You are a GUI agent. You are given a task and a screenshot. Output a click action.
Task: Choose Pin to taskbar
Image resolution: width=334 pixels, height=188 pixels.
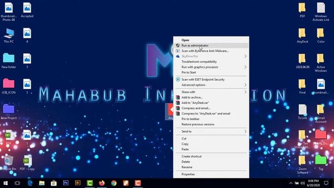[211, 119]
